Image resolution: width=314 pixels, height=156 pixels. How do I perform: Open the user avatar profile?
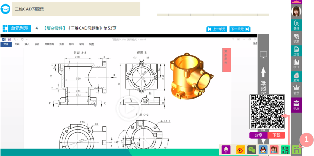pyautogui.click(x=296, y=11)
